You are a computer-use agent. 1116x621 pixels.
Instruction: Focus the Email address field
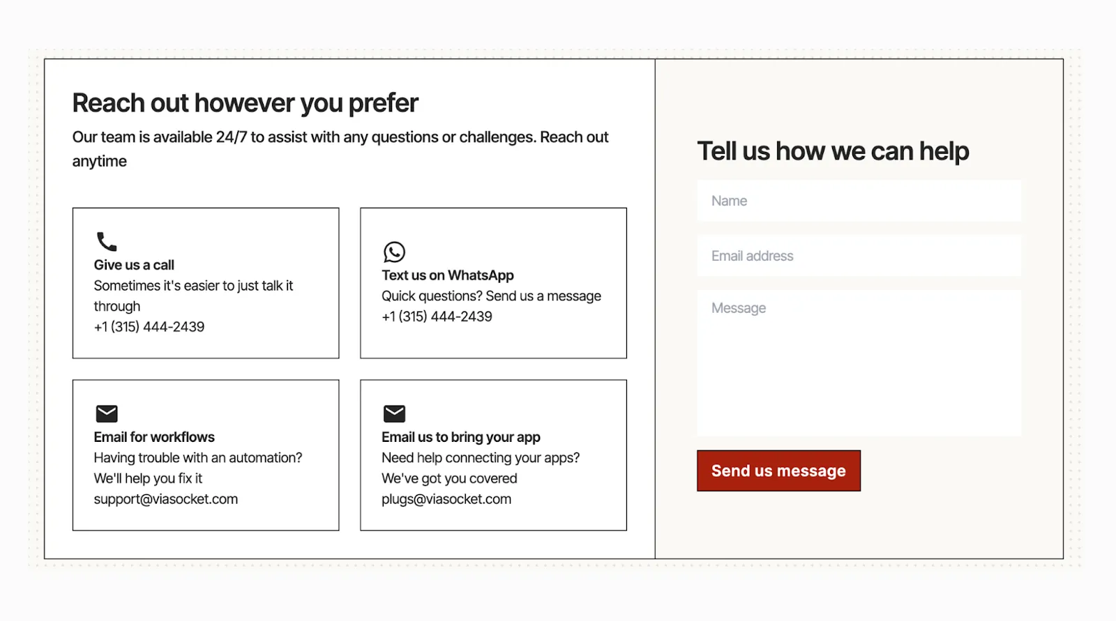[859, 256]
